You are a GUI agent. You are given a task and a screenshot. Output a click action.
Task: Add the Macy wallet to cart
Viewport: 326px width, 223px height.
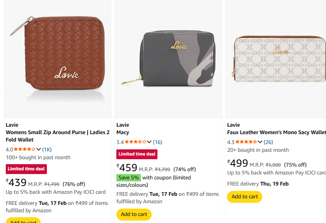pyautogui.click(x=134, y=214)
